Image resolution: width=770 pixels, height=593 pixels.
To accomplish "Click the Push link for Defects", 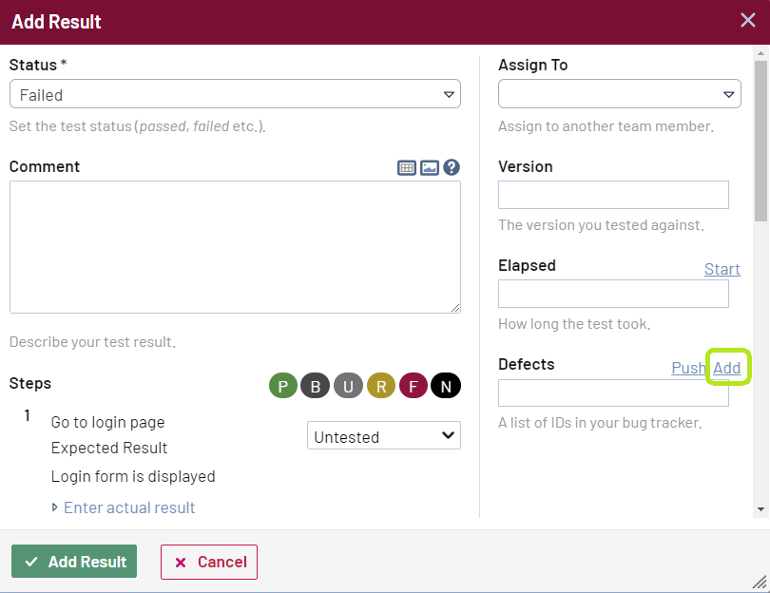I will coord(688,368).
